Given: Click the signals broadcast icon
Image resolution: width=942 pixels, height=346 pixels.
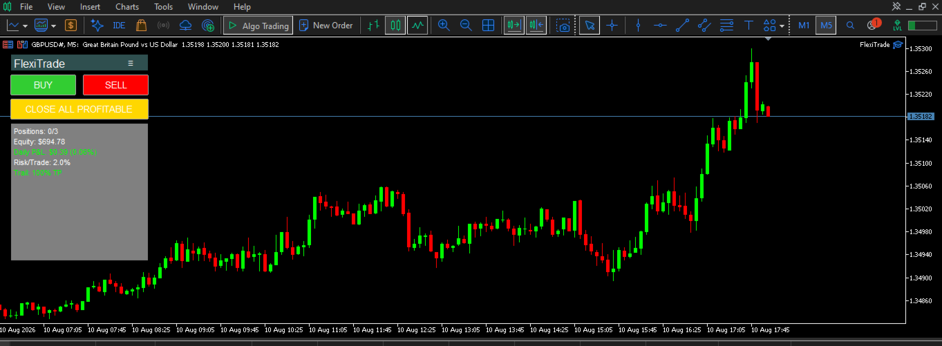Looking at the screenshot, I should coord(163,26).
